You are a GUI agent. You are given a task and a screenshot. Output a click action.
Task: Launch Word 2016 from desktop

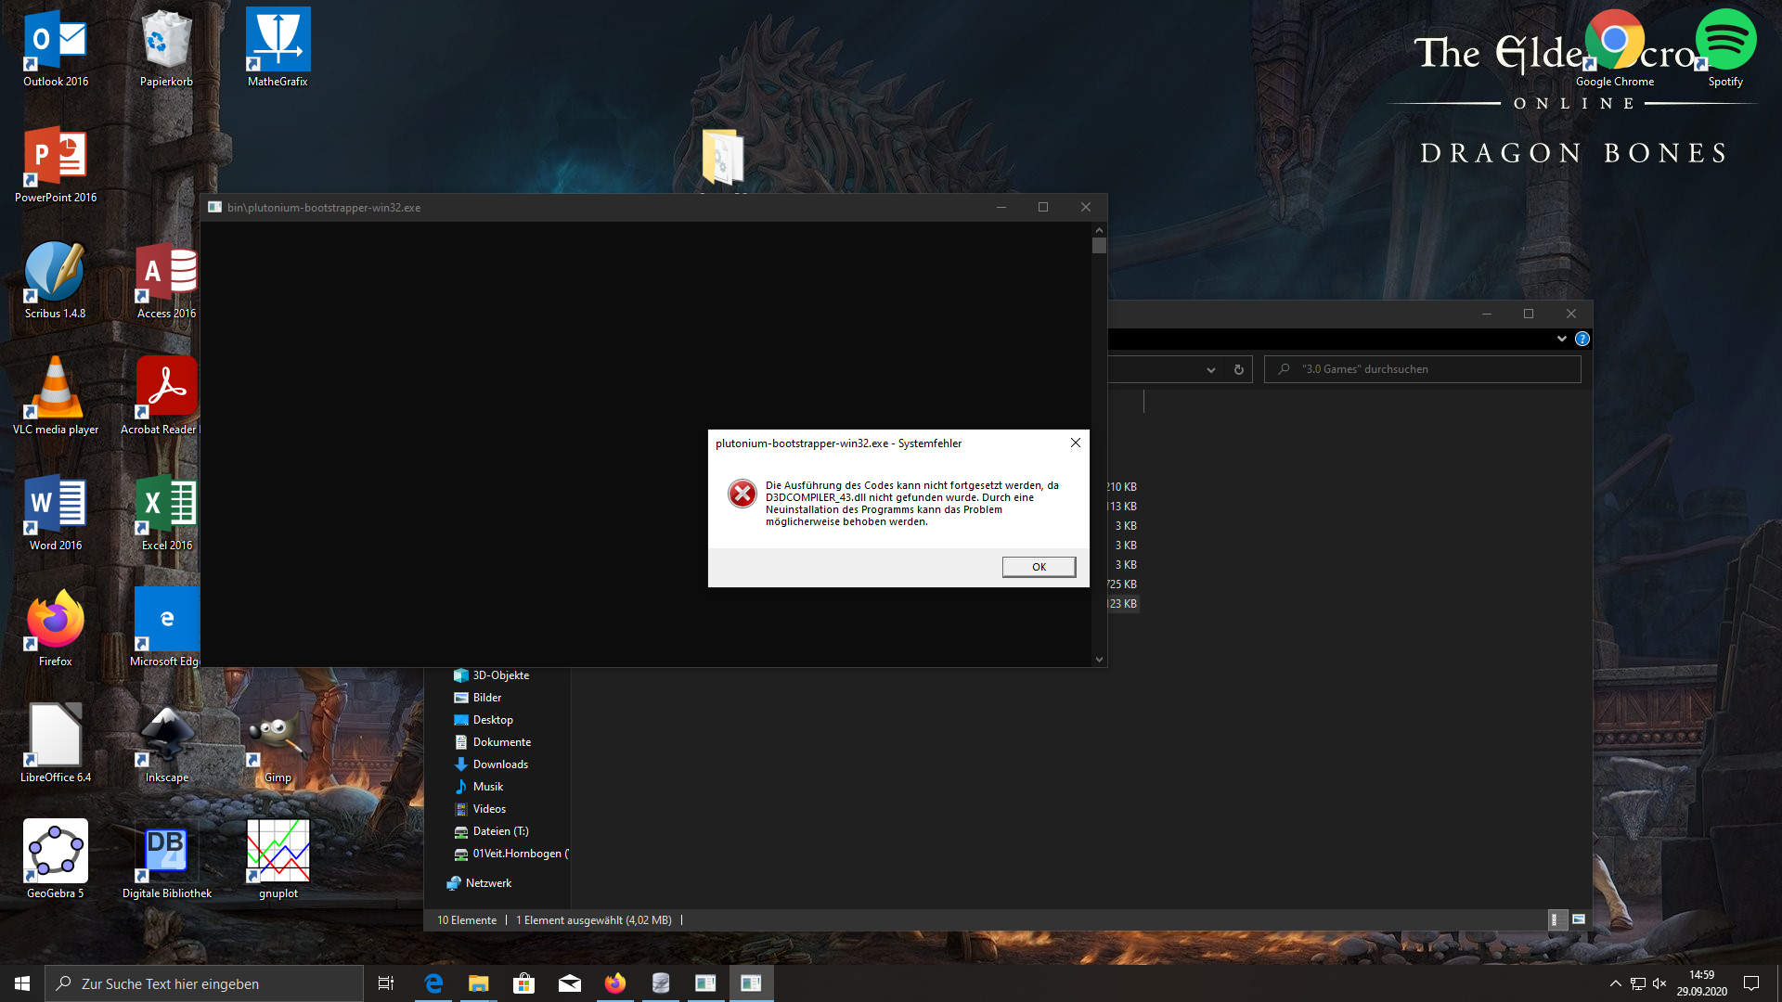coord(56,512)
